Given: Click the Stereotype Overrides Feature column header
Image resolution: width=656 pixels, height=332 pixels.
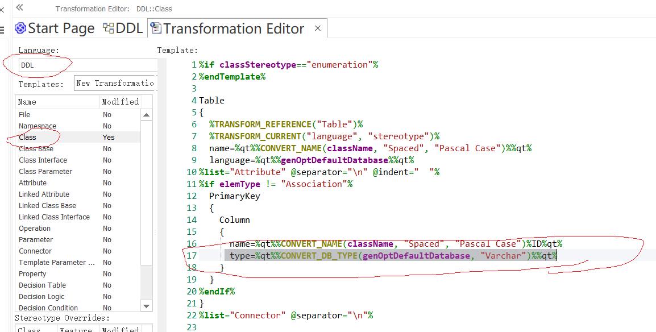Looking at the screenshot, I should (78, 329).
